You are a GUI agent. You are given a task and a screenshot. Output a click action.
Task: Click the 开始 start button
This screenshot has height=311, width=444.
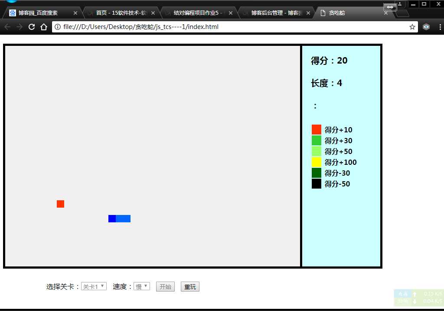coord(165,287)
